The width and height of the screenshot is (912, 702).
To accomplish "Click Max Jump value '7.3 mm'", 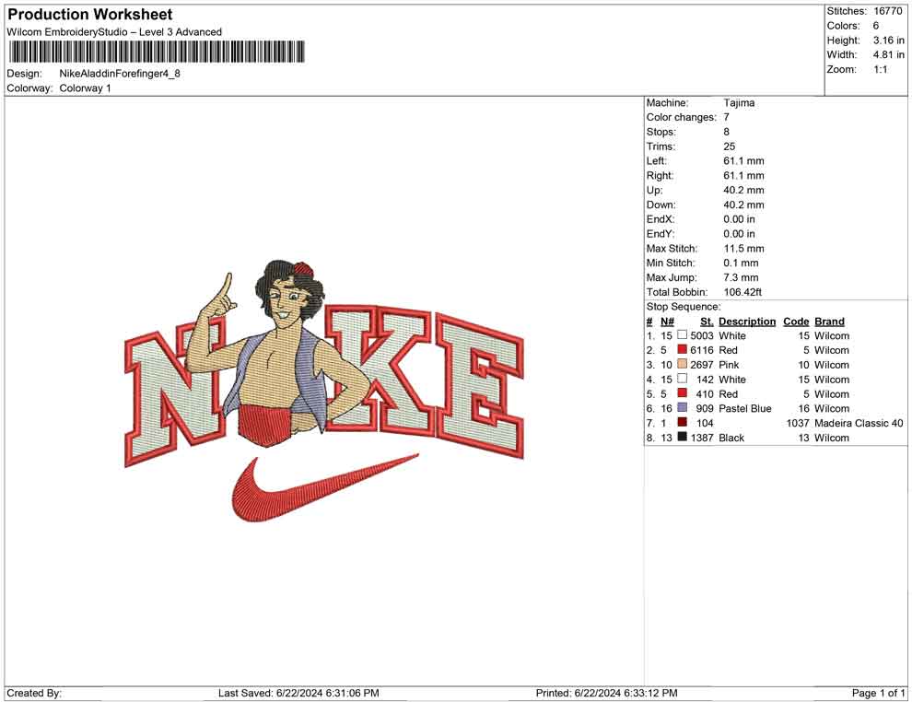I will click(x=741, y=277).
